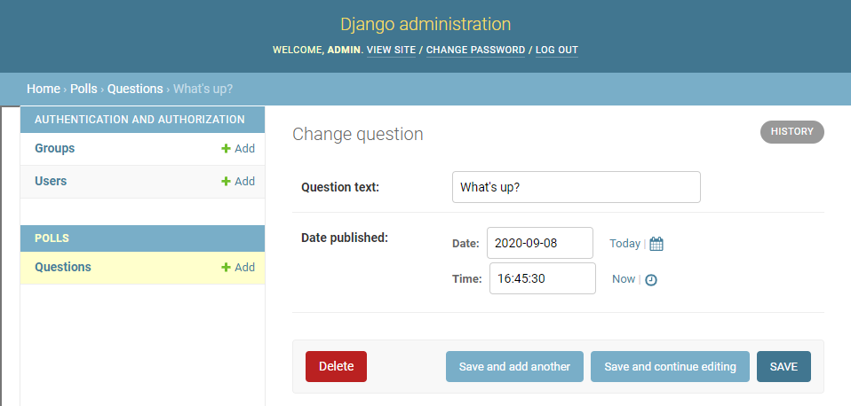
Task: Focus the Time input field
Action: pyautogui.click(x=542, y=278)
